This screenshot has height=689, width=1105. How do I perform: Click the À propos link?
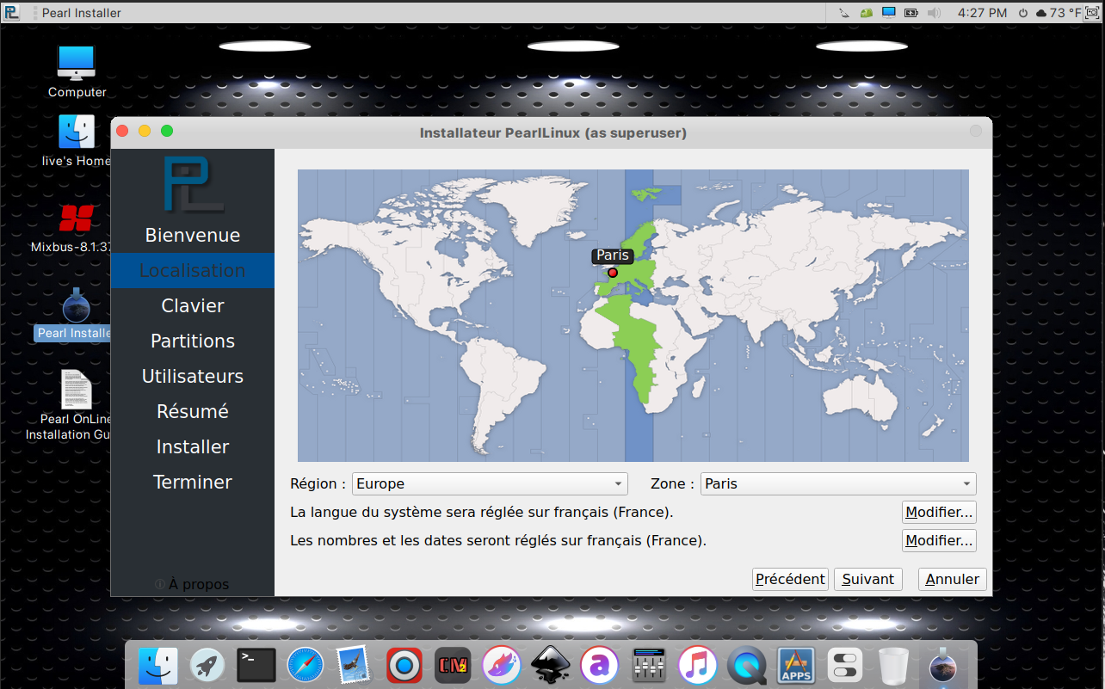tap(193, 584)
